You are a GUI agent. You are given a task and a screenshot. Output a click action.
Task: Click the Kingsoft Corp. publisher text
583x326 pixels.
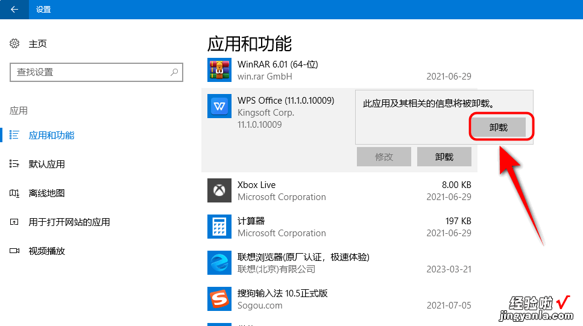coord(266,113)
